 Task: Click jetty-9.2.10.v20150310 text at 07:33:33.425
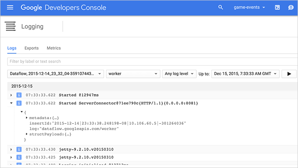tap(86, 157)
